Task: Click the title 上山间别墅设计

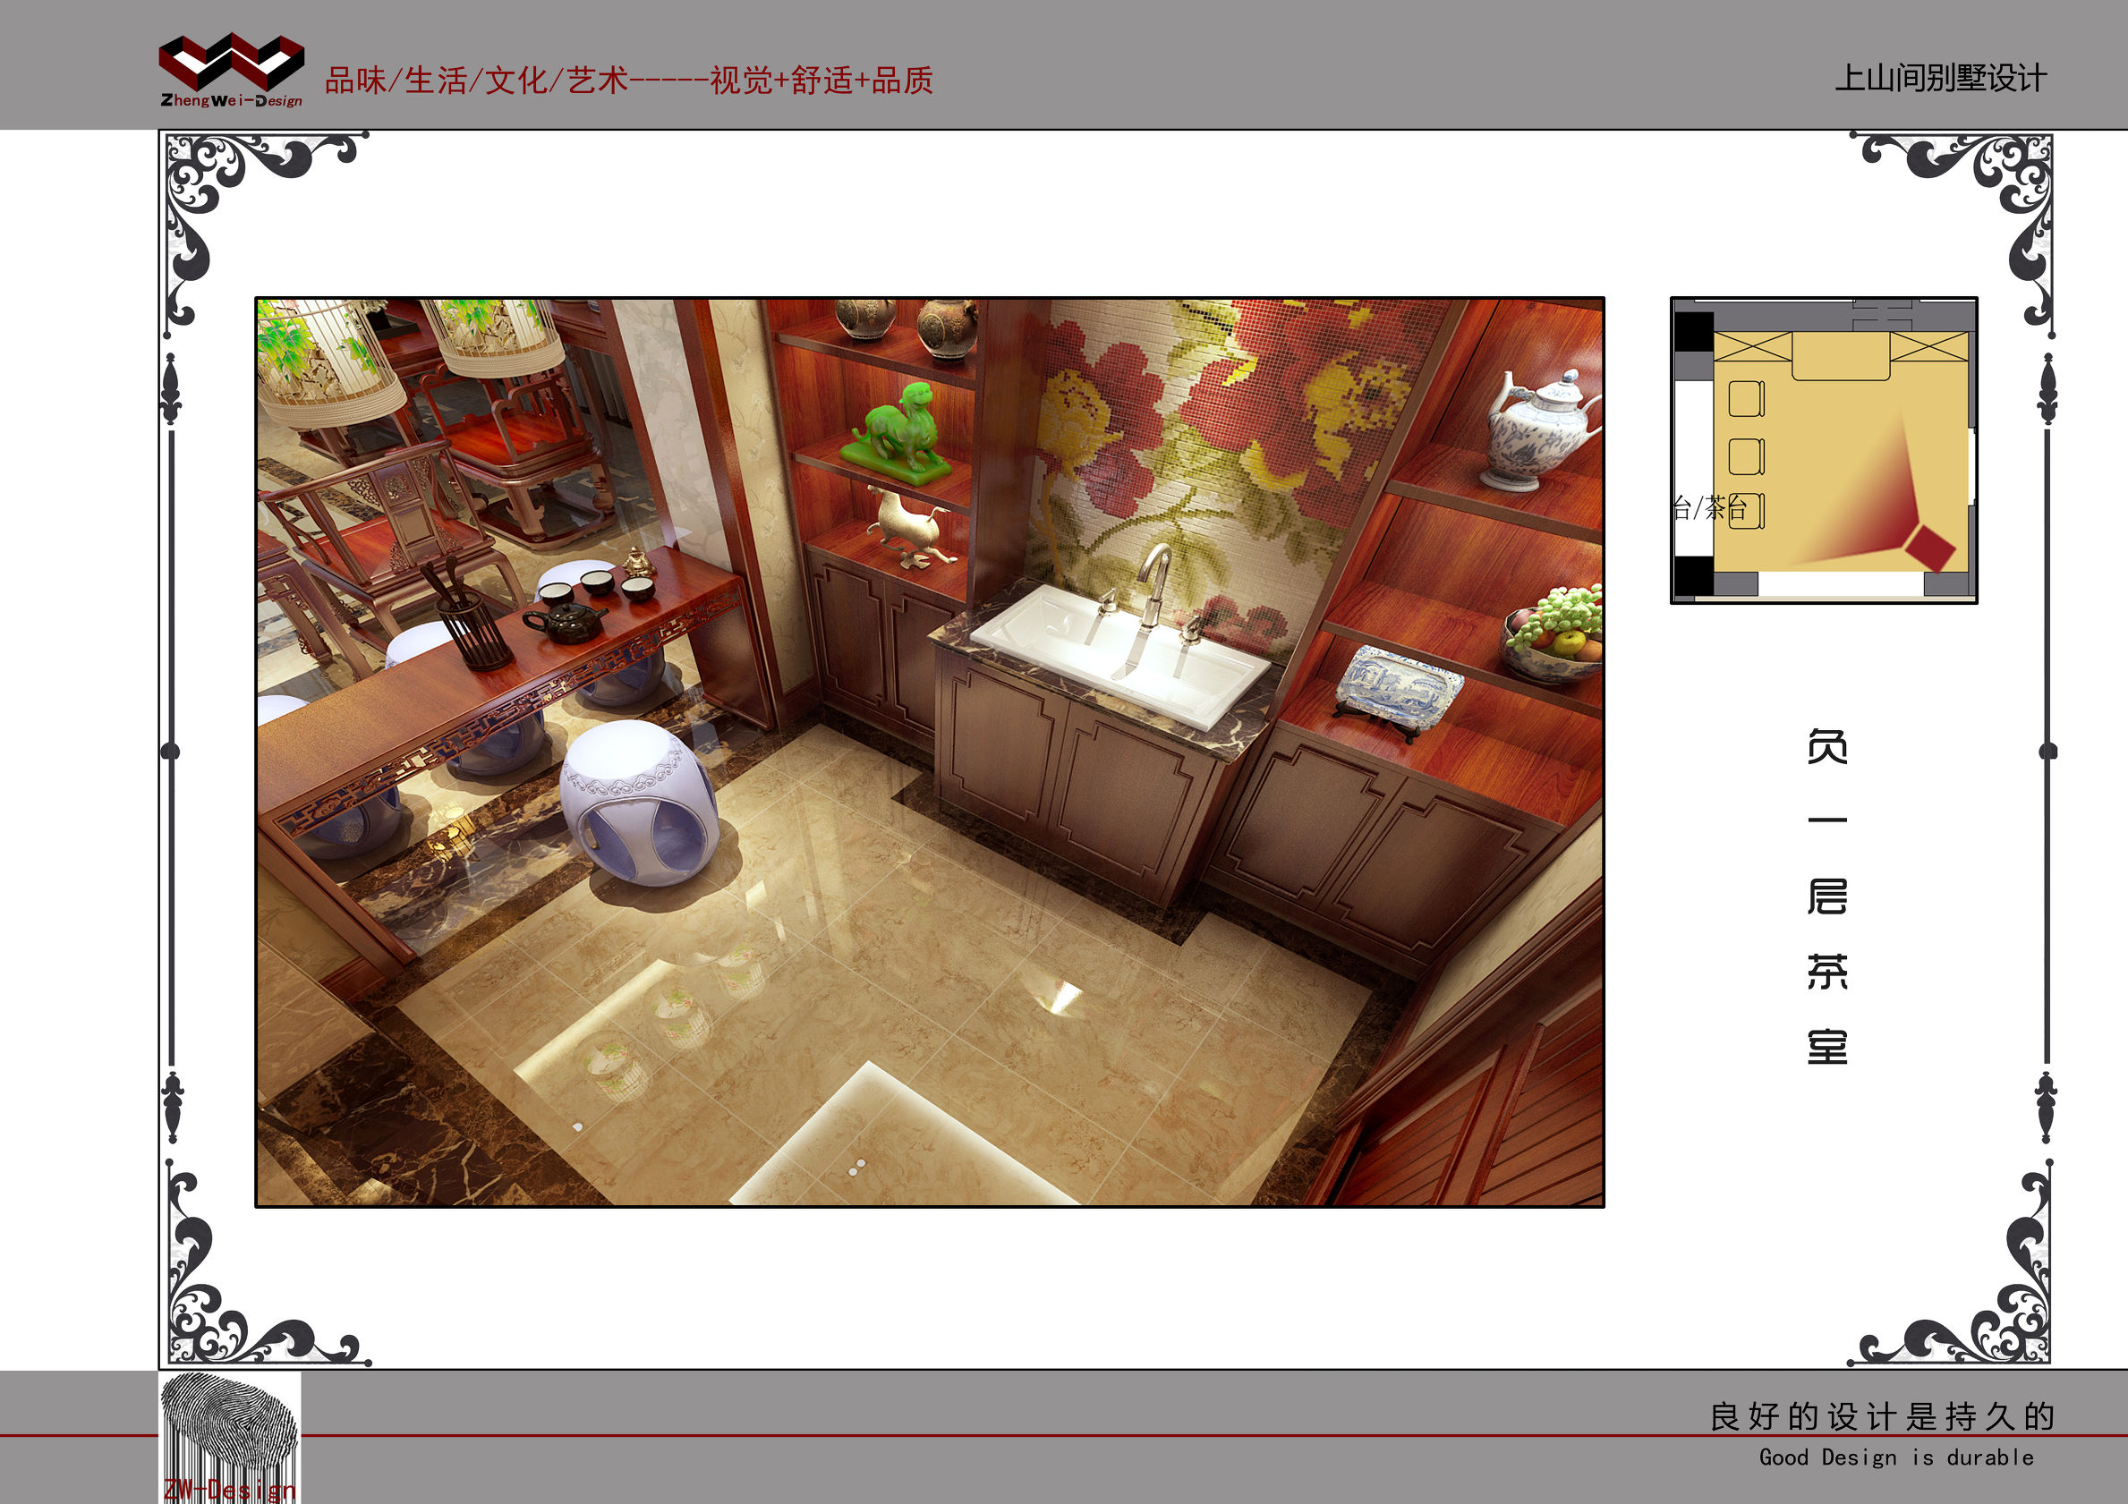Action: click(1940, 78)
